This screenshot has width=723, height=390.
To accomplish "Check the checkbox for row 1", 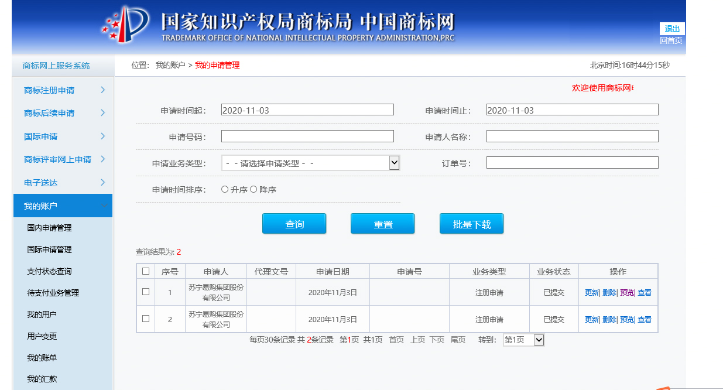I will 146,292.
